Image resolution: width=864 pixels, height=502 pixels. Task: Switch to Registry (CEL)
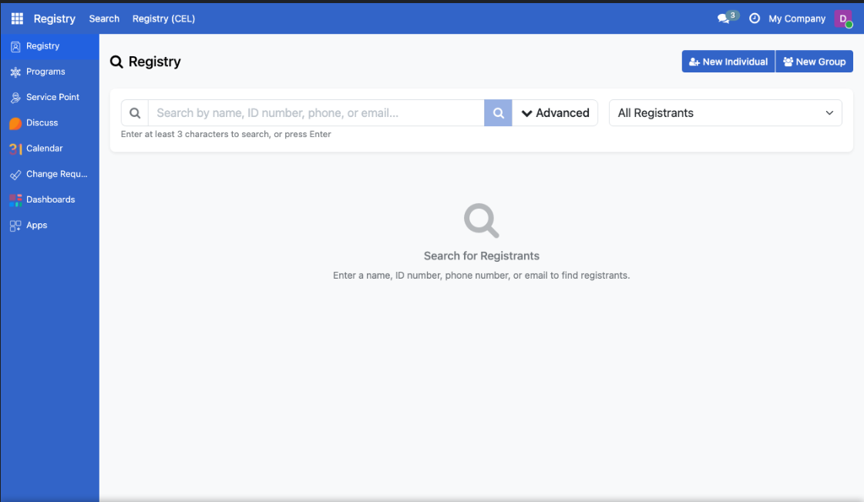[163, 18]
